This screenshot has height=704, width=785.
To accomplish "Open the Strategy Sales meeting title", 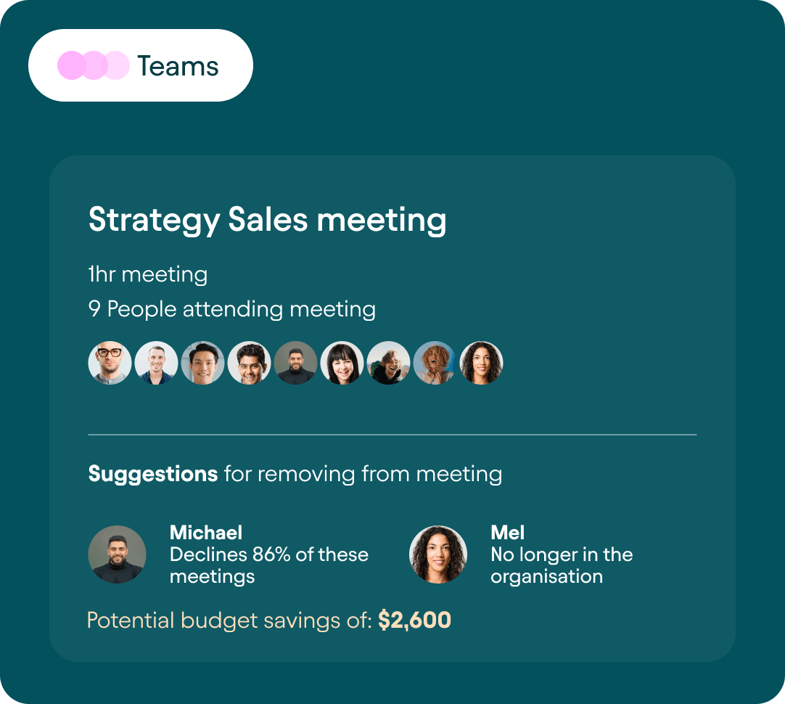I will [x=267, y=220].
